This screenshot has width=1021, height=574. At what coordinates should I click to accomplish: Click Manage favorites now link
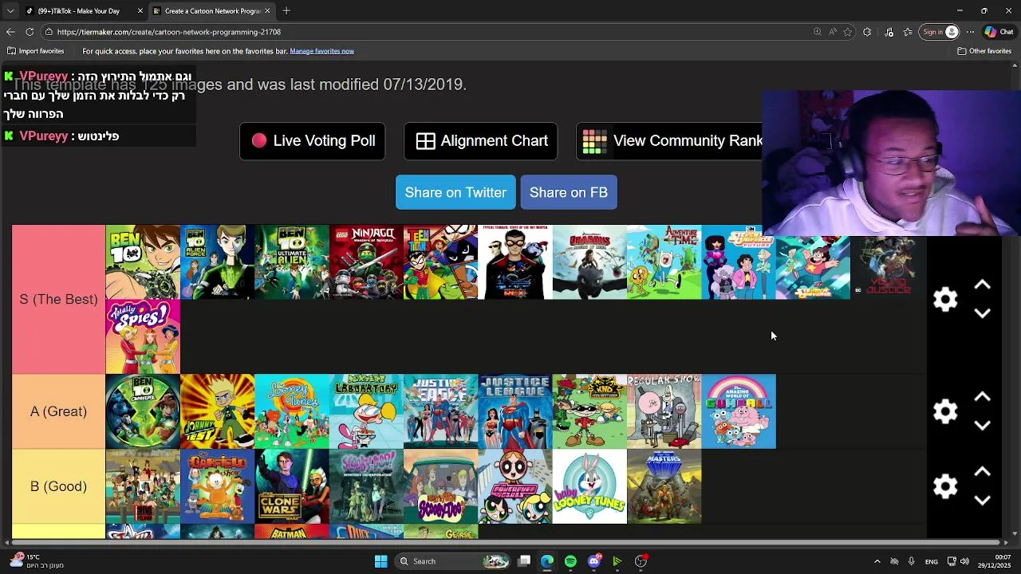(x=321, y=51)
